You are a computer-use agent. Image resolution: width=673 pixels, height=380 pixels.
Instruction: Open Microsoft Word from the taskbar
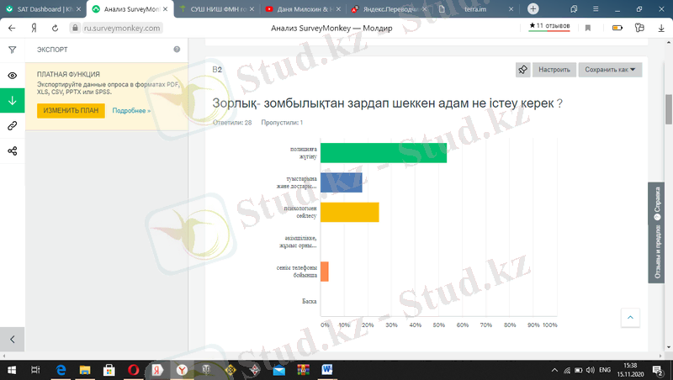(x=327, y=370)
